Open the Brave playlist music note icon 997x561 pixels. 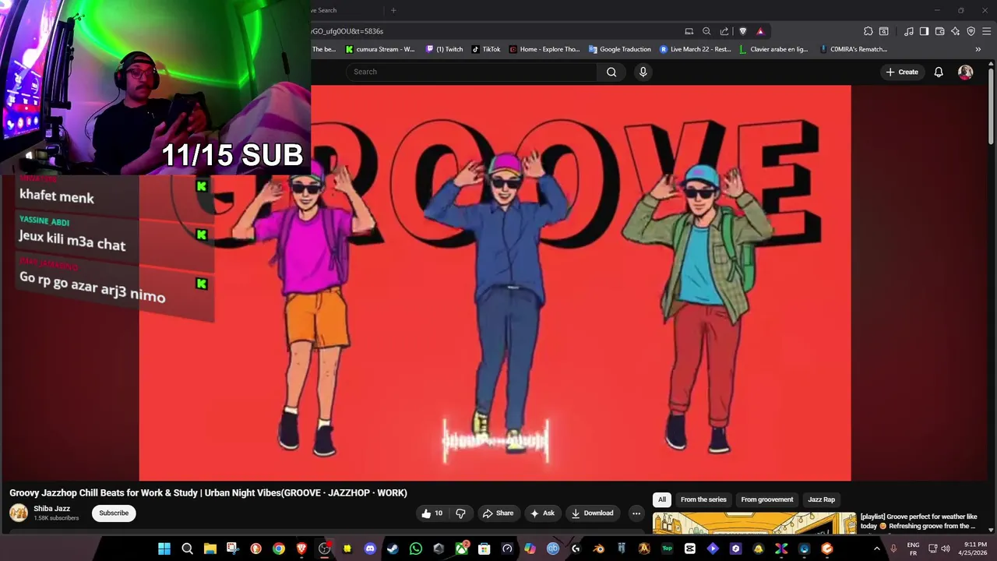pos(908,31)
